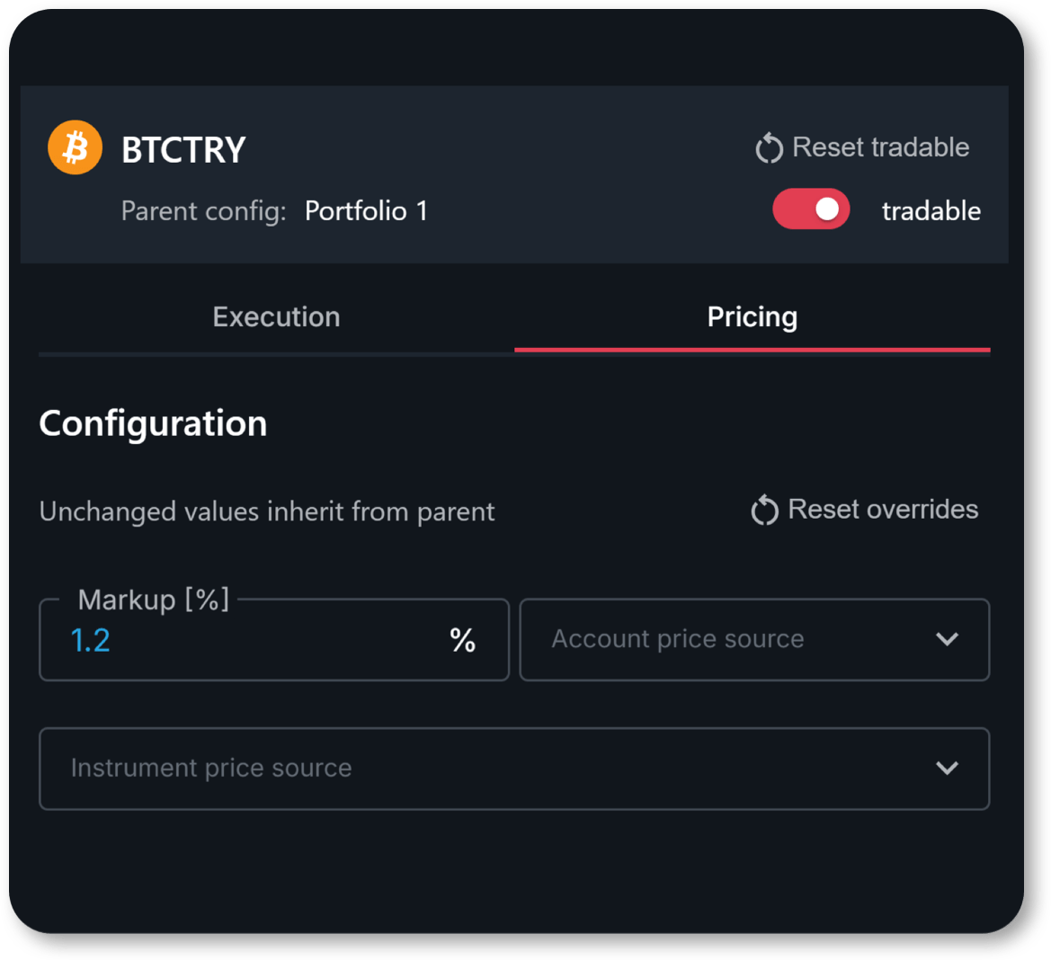Image resolution: width=1051 pixels, height=960 pixels.
Task: Click the Instrument price source chevron arrow
Action: pyautogui.click(x=947, y=768)
